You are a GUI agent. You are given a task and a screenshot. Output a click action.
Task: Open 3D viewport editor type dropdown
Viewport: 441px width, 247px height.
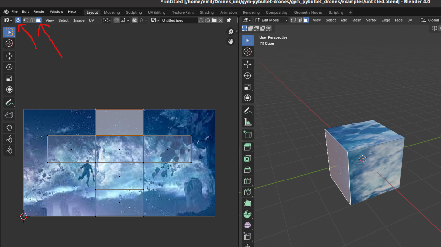pyautogui.click(x=247, y=20)
